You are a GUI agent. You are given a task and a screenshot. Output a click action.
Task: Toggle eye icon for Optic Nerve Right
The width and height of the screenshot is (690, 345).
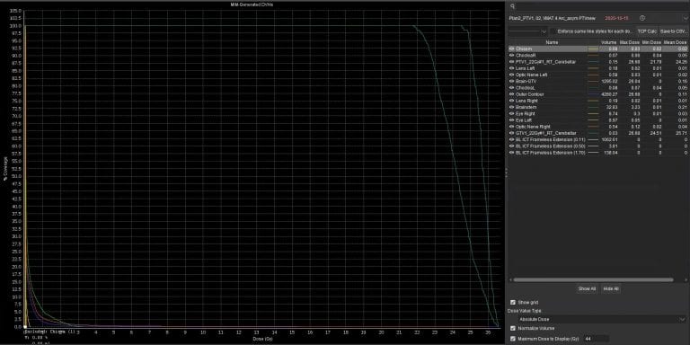[x=512, y=127]
